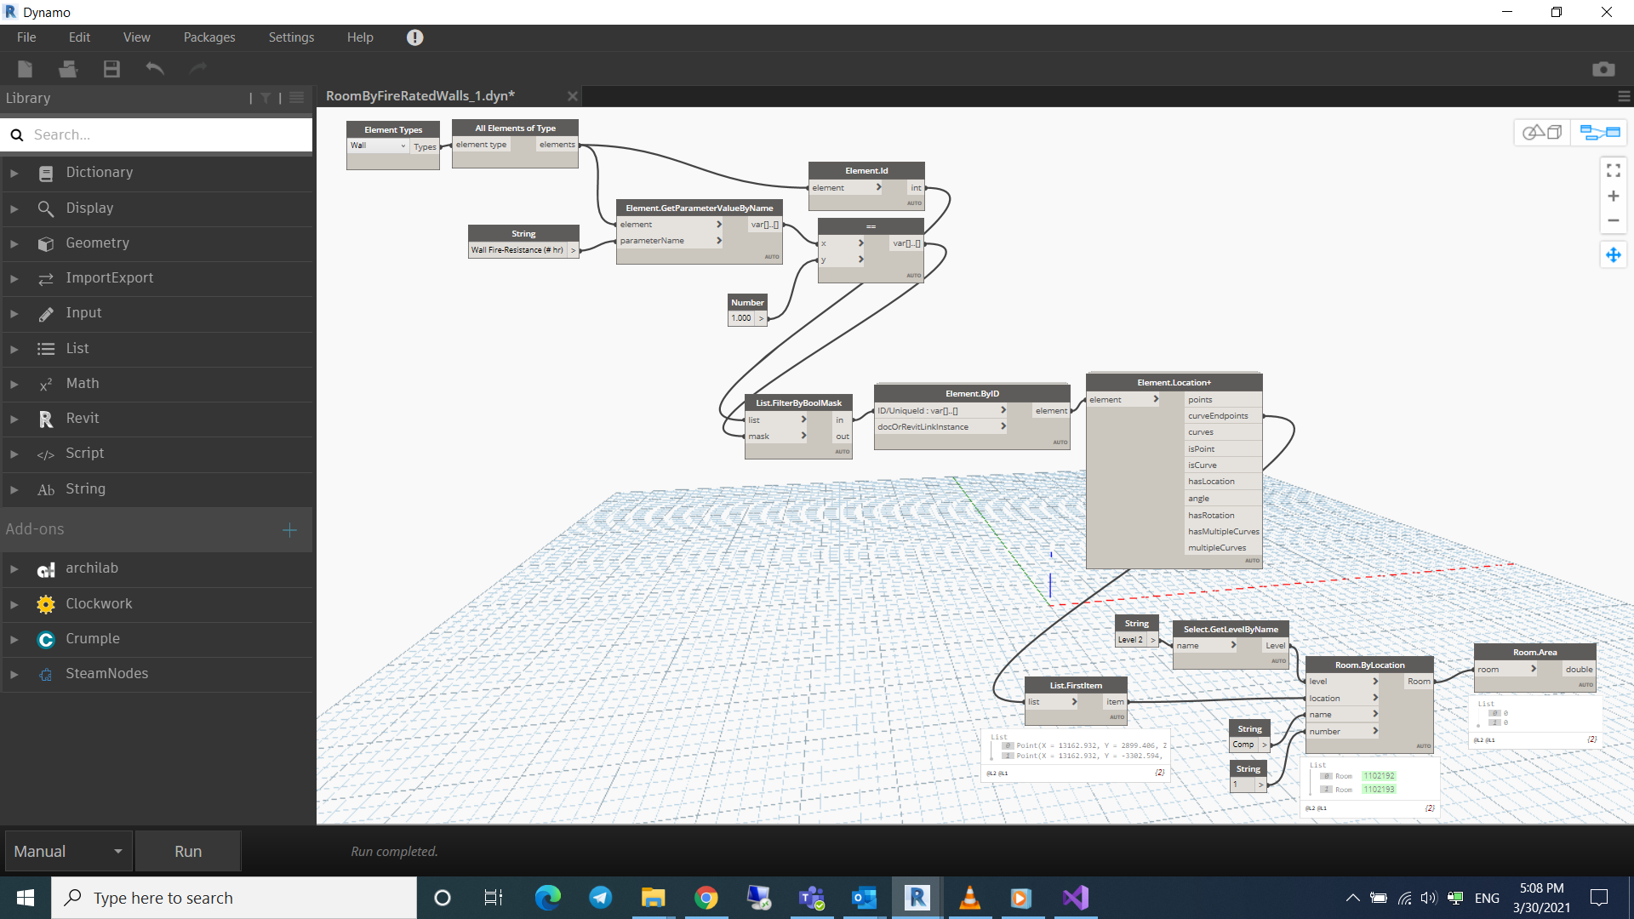Open the Manual run mode dropdown
This screenshot has width=1634, height=919.
[68, 851]
